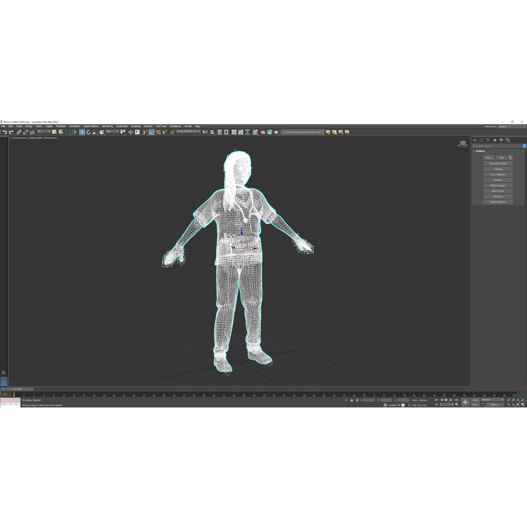This screenshot has width=527, height=527.
Task: Activate the Select and Move tool
Action: point(82,132)
